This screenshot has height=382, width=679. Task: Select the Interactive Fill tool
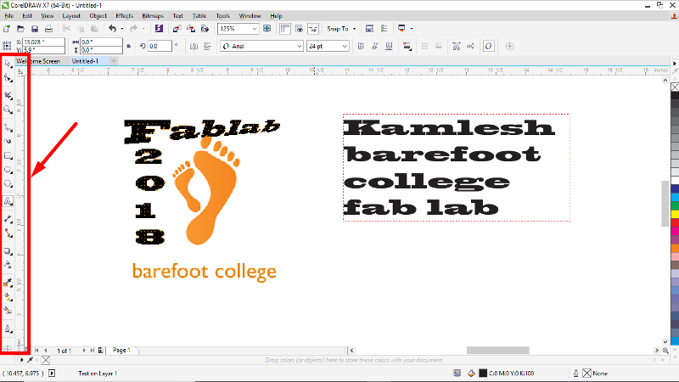tap(8, 296)
